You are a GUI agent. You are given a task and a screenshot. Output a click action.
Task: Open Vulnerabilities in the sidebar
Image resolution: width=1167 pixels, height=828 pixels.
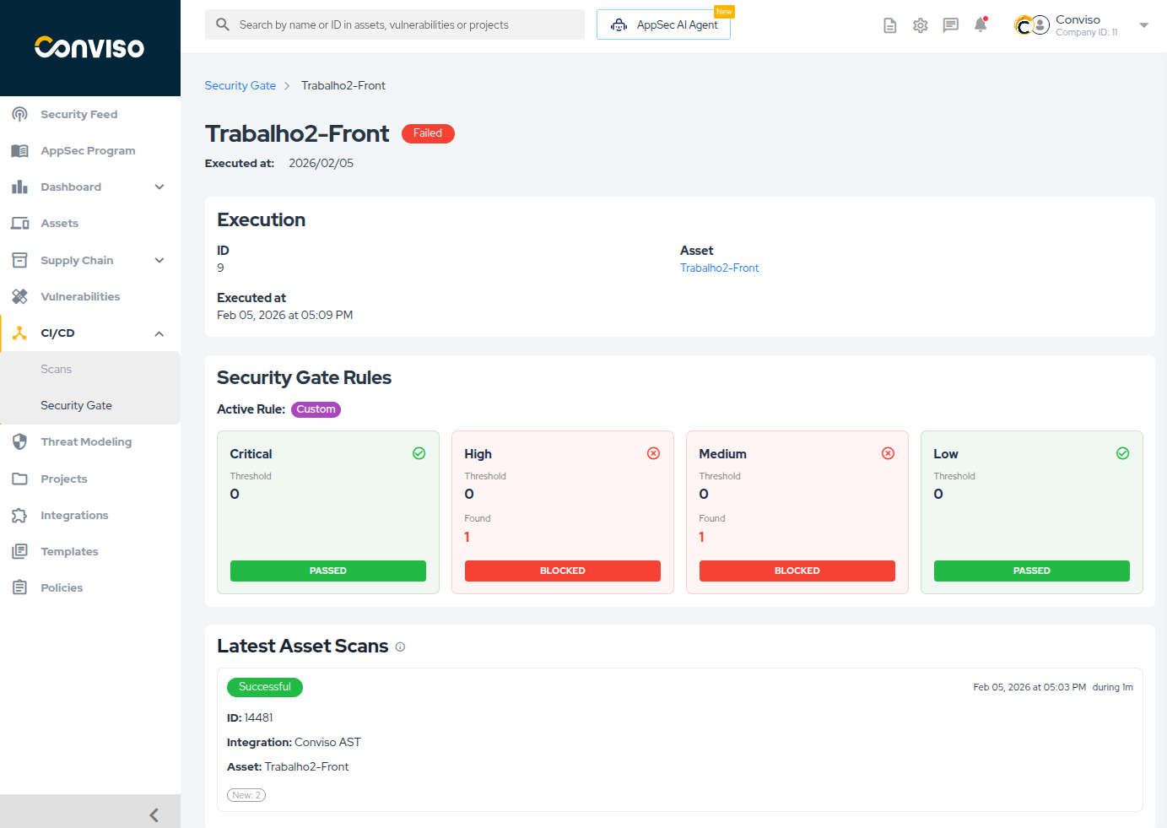coord(80,297)
